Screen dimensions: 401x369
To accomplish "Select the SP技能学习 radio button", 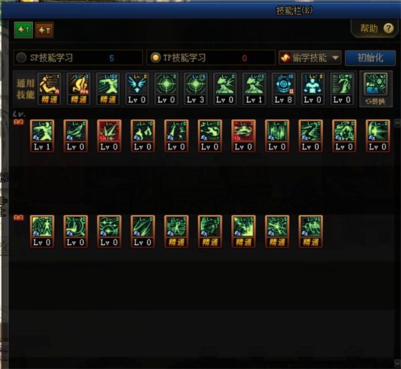I will point(21,57).
